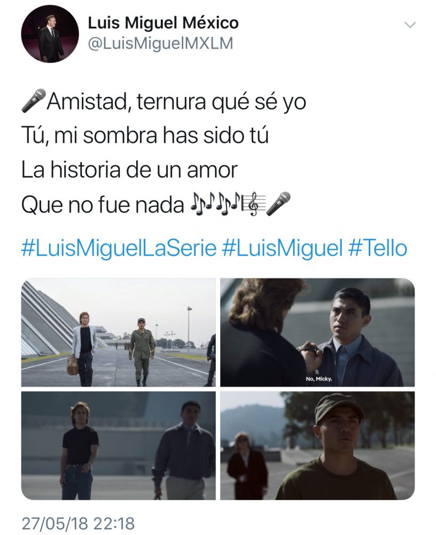Open the tweet options chevron menu

[410, 25]
